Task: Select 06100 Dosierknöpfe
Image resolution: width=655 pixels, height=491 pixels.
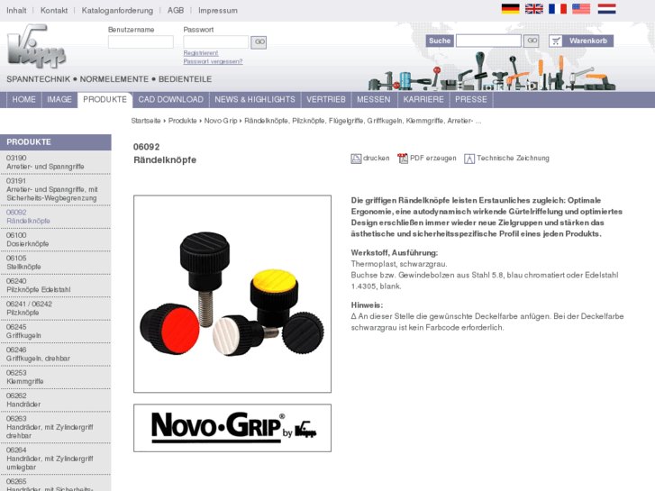Action: click(56, 240)
